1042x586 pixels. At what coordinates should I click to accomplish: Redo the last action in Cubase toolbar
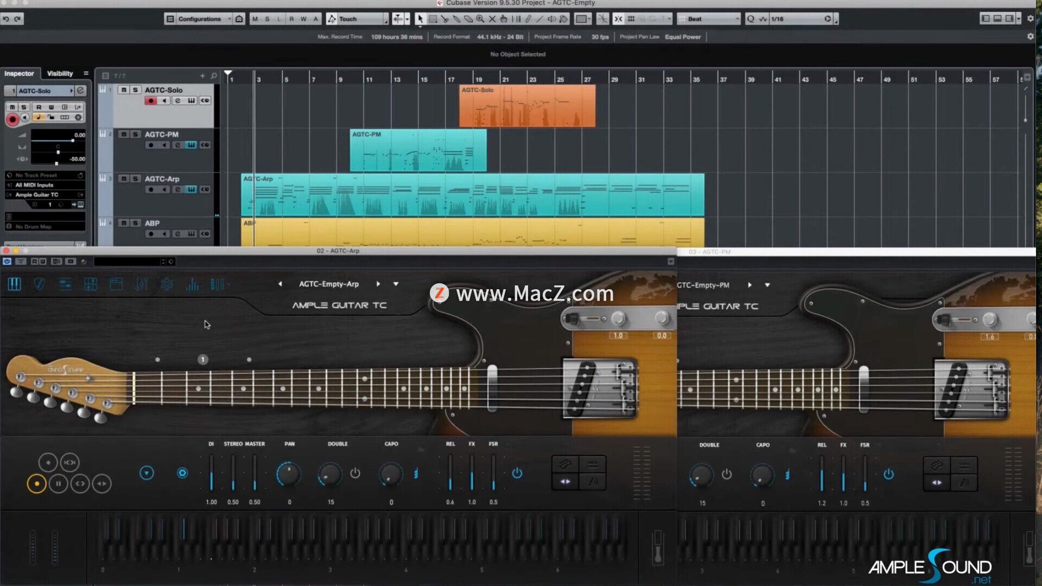pyautogui.click(x=17, y=19)
